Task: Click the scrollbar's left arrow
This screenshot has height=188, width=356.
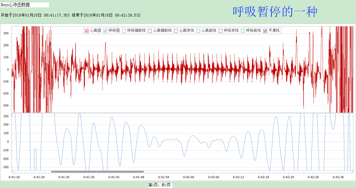Action: point(13,172)
